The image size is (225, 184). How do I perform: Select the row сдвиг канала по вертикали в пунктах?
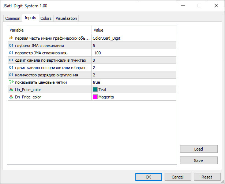[x=92, y=60]
